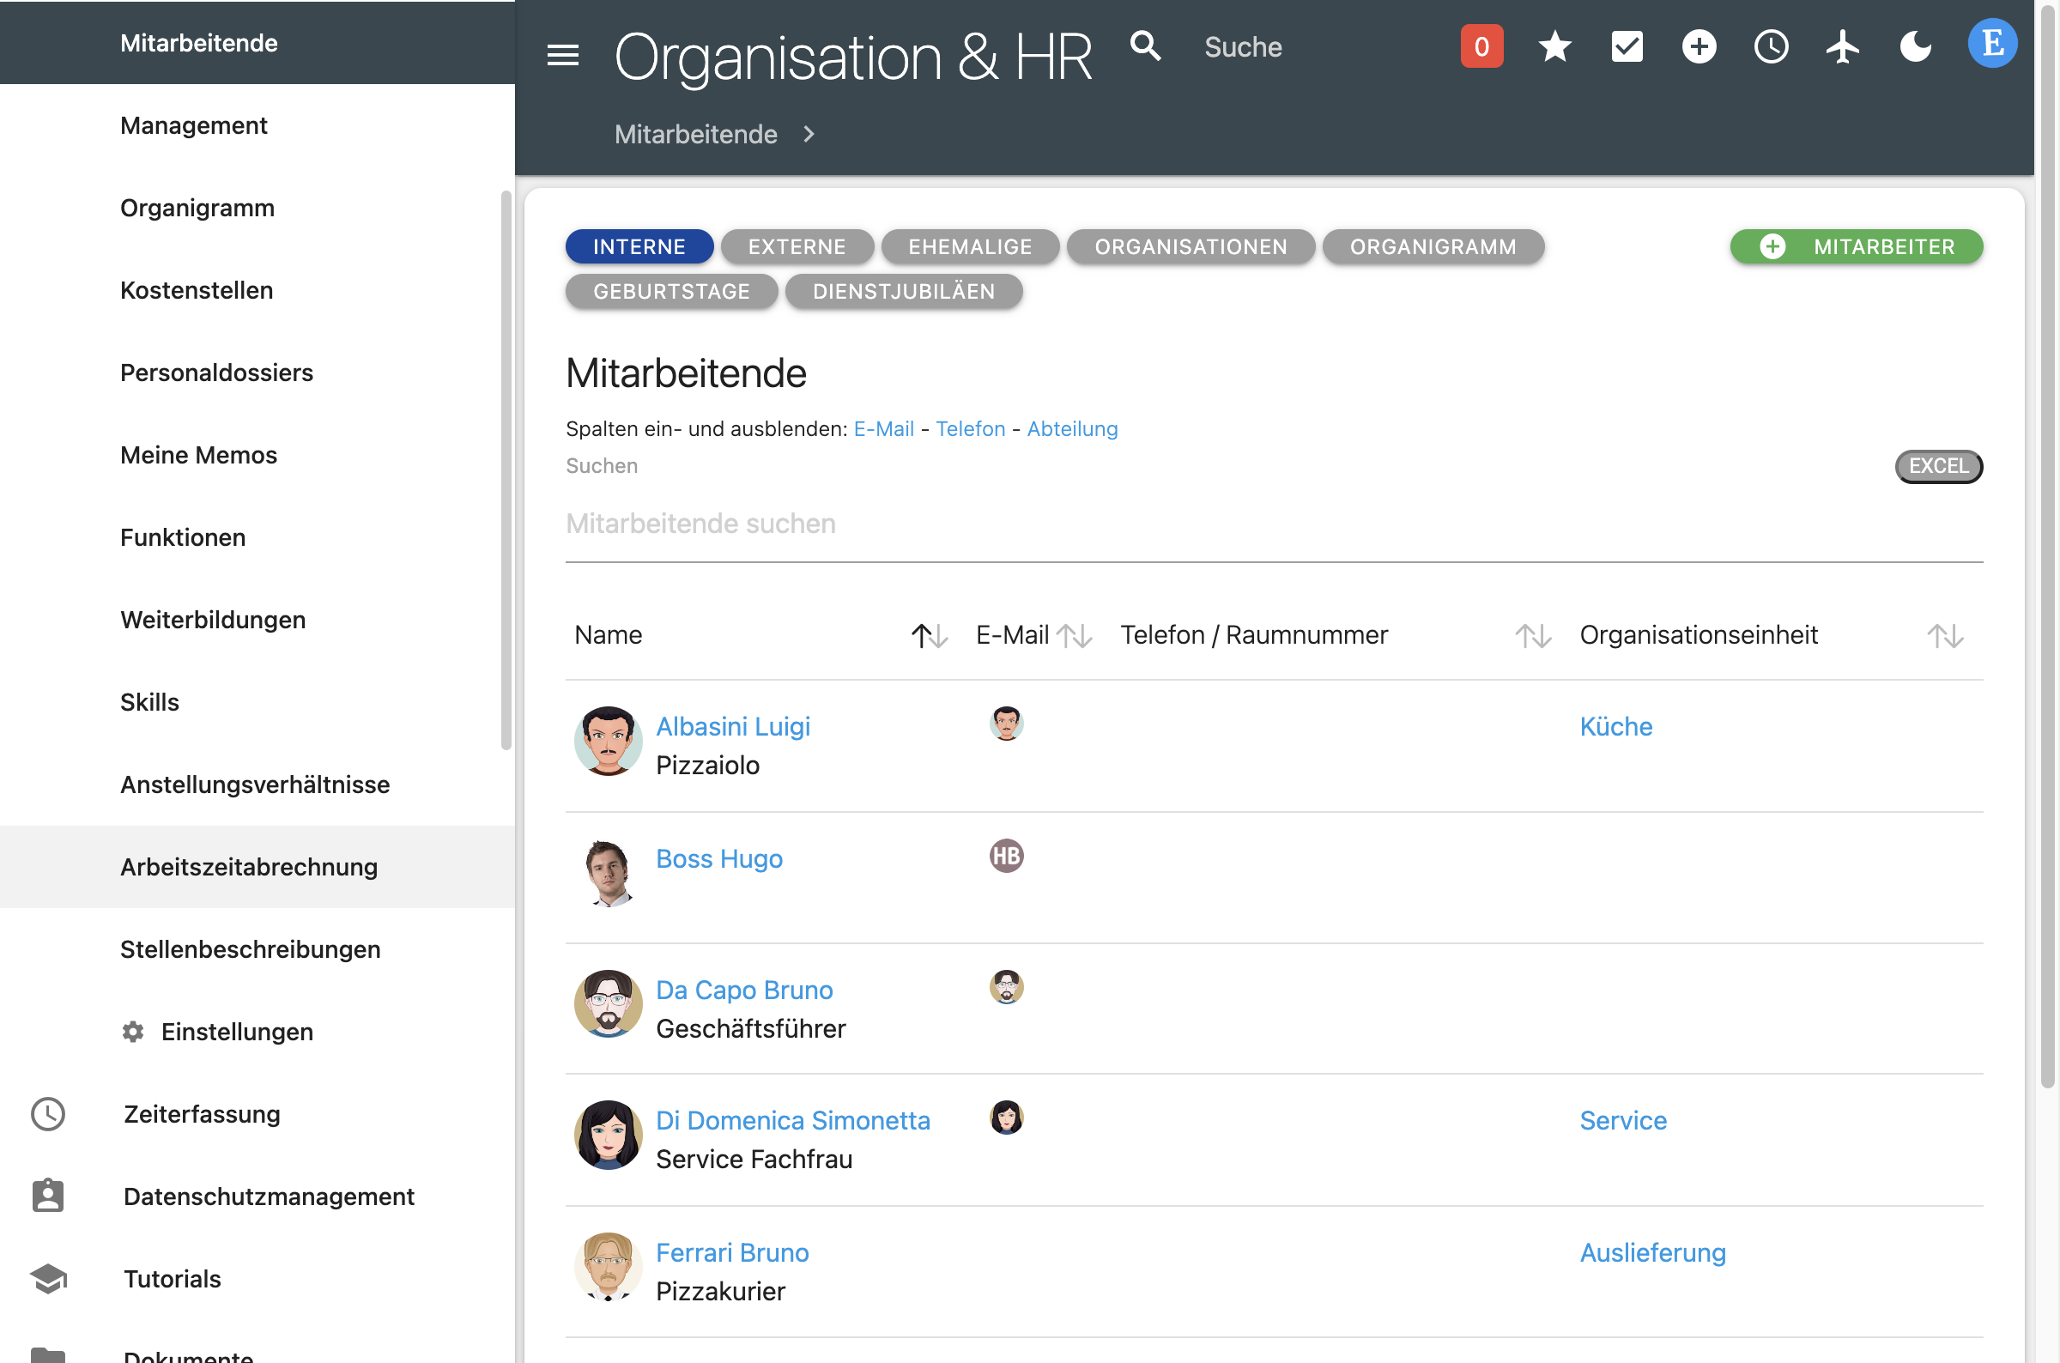The height and width of the screenshot is (1363, 2060).
Task: Click small avatar in Di Domenica Simonetta's row
Action: click(x=1006, y=1118)
